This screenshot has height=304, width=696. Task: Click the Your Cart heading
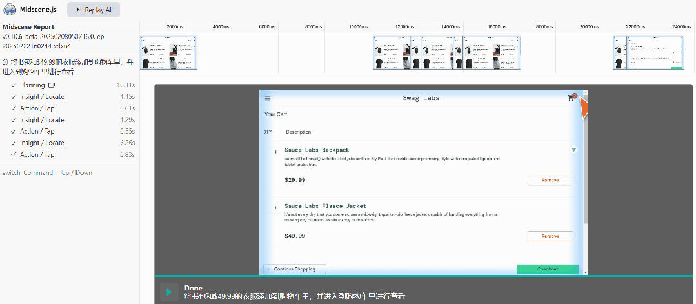tap(275, 114)
